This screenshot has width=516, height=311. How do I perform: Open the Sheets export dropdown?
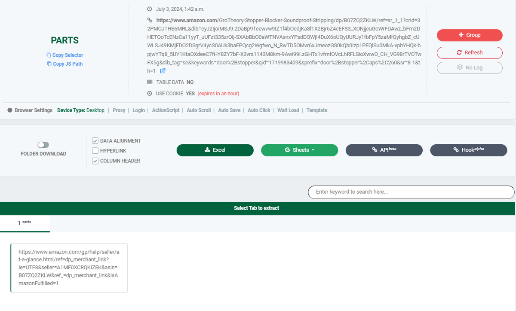pos(299,150)
